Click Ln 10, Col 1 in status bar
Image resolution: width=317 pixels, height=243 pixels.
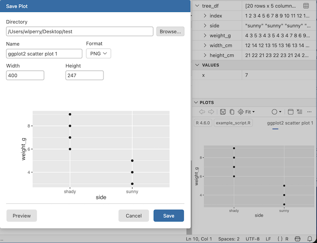pos(199,239)
